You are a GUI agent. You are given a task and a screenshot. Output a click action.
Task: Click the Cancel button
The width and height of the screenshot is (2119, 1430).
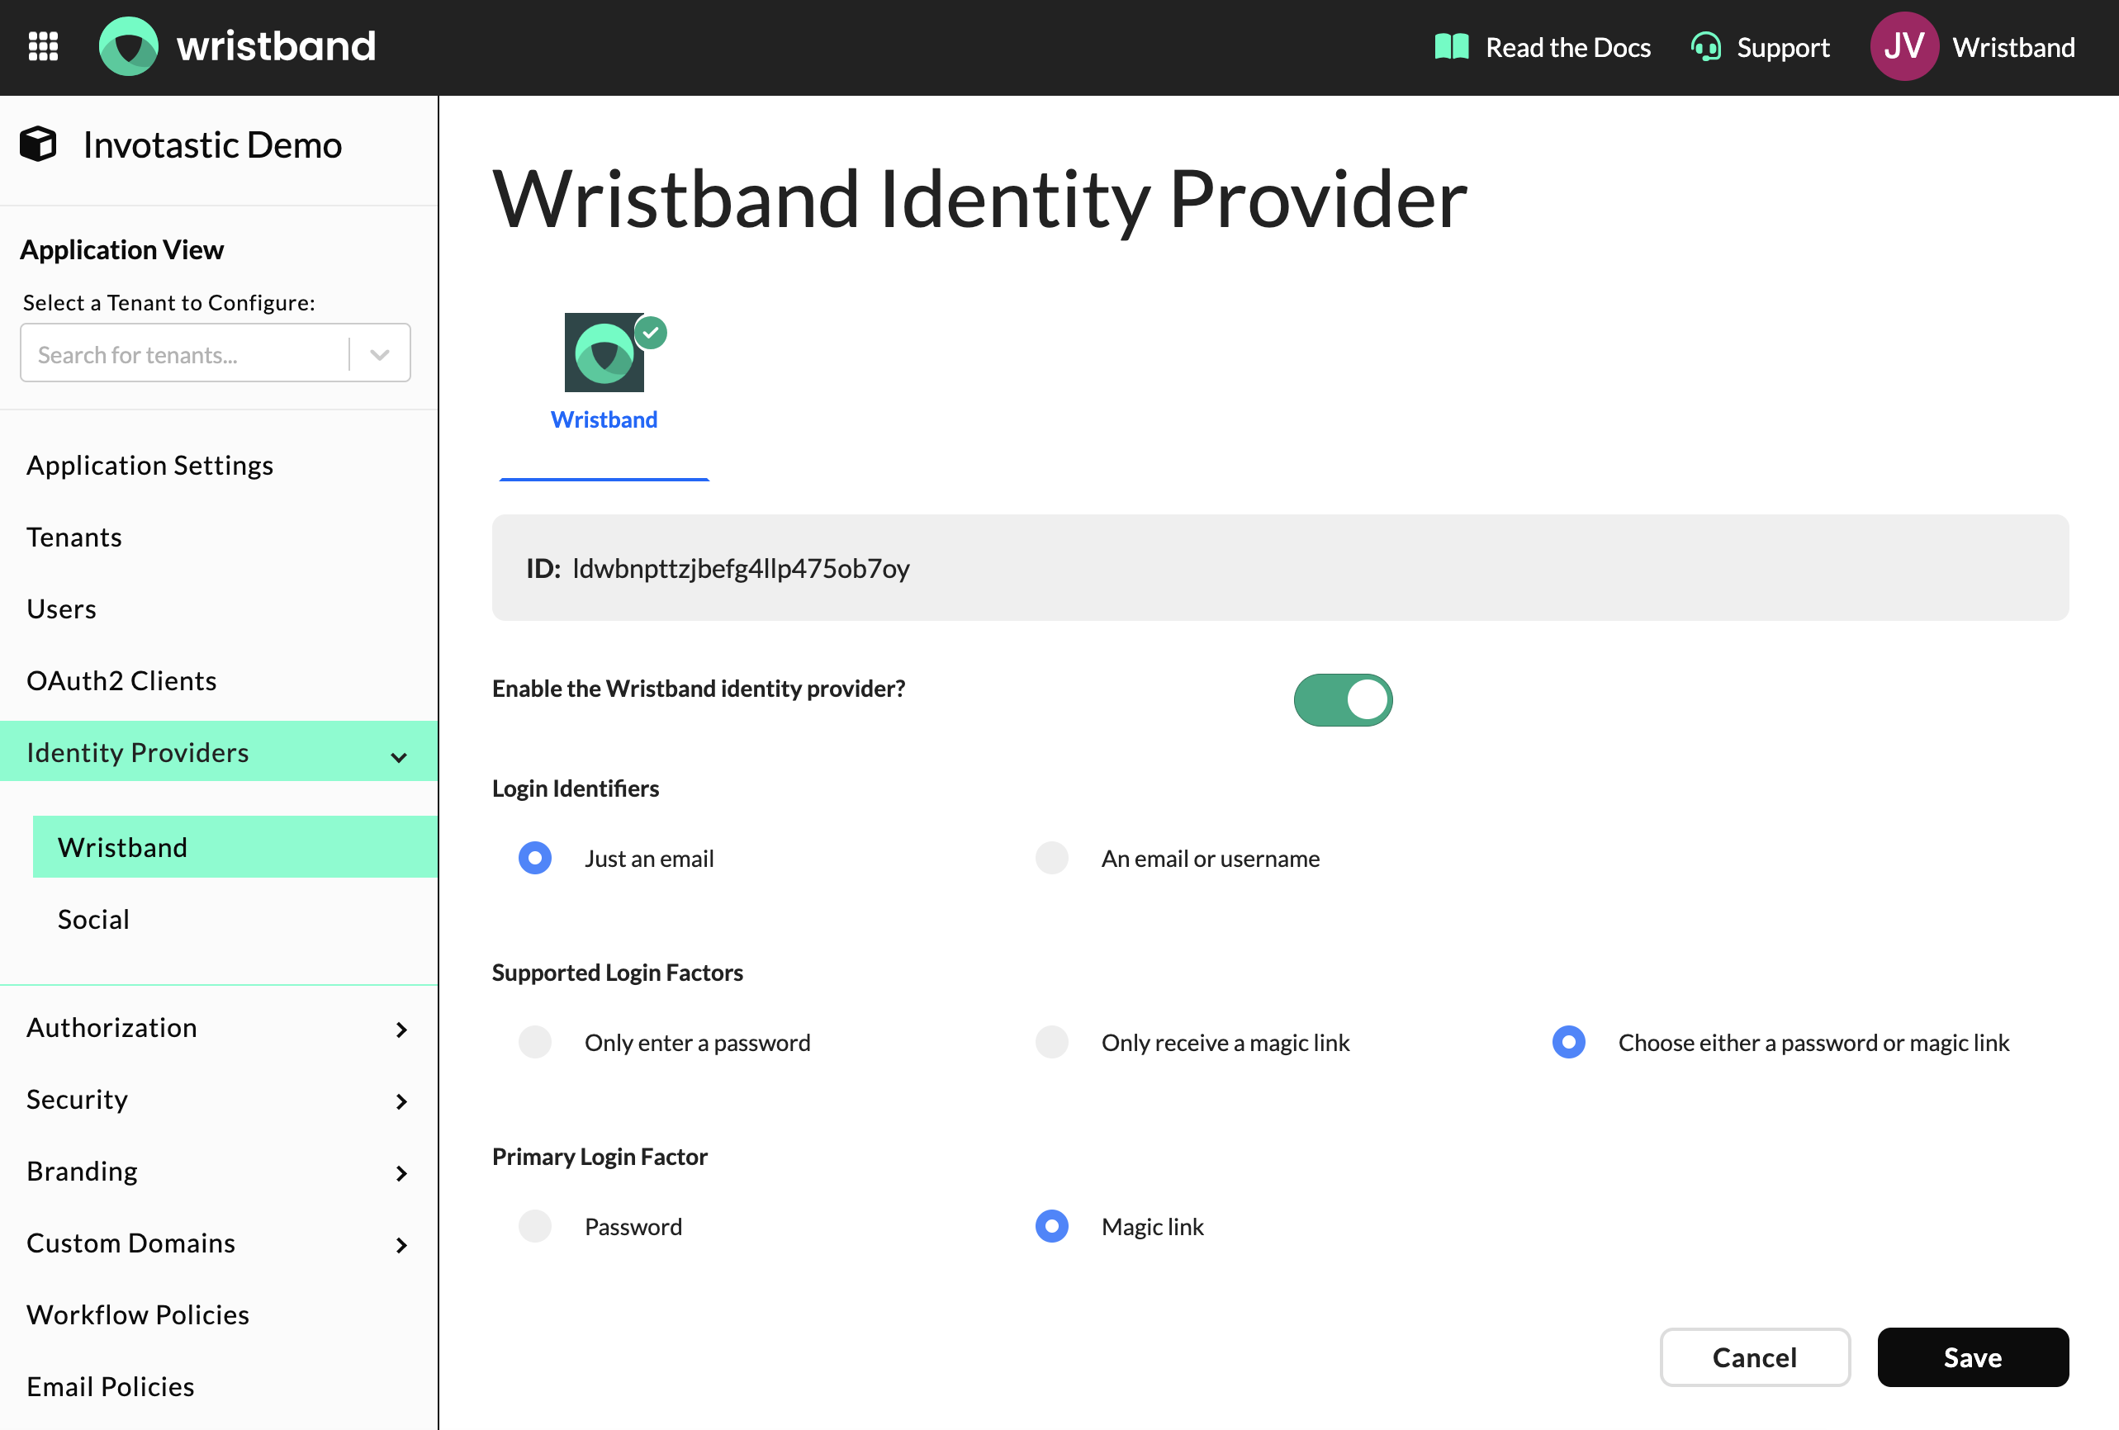(1754, 1357)
